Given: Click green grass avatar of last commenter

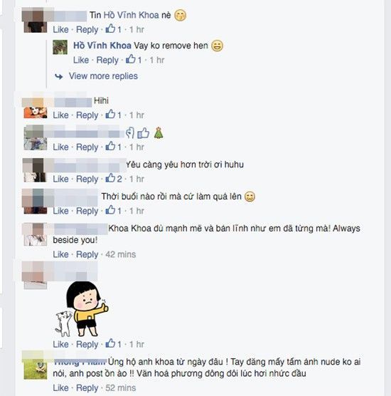Looking at the screenshot, I should click(36, 369).
